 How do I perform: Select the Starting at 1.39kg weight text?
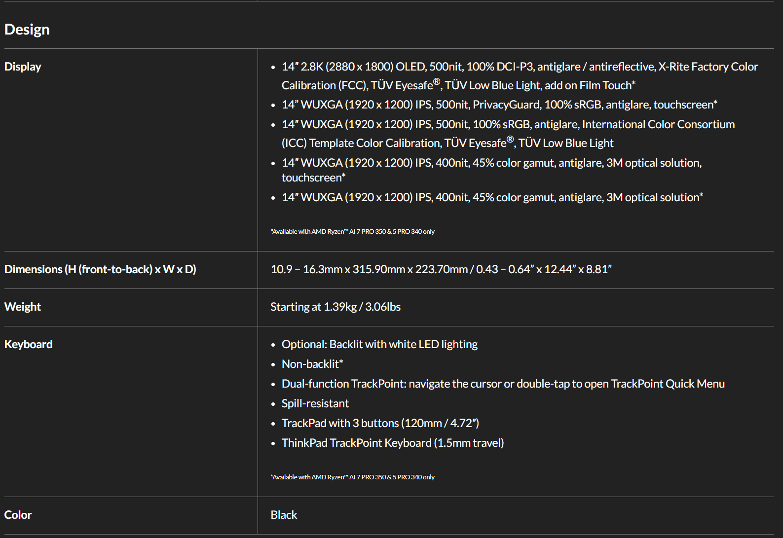[336, 307]
